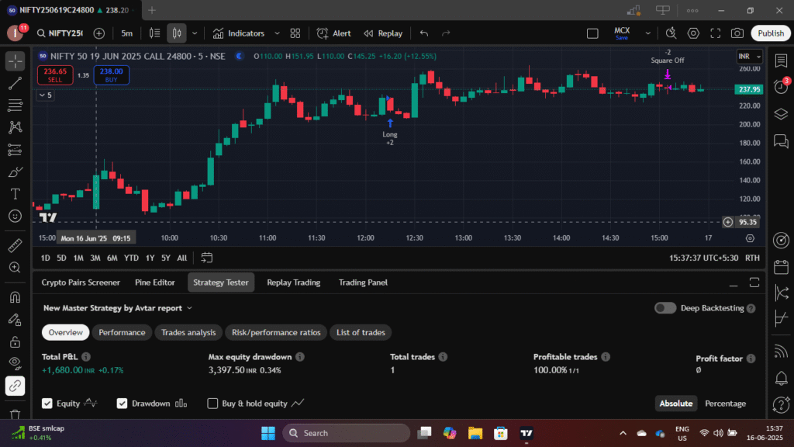Viewport: 794px width, 447px height.
Task: Select Absolute equity chart mode
Action: (675, 404)
